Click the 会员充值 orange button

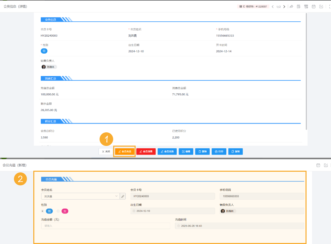coord(125,151)
